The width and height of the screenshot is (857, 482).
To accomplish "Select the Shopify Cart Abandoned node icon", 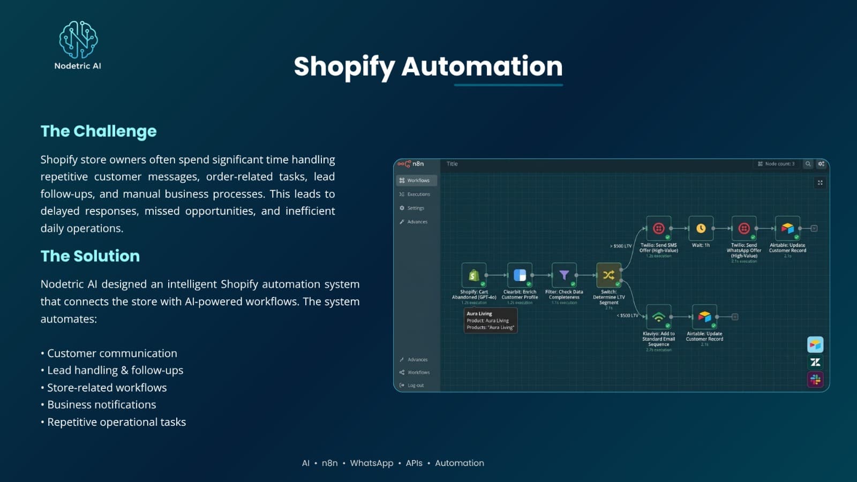I will [474, 275].
